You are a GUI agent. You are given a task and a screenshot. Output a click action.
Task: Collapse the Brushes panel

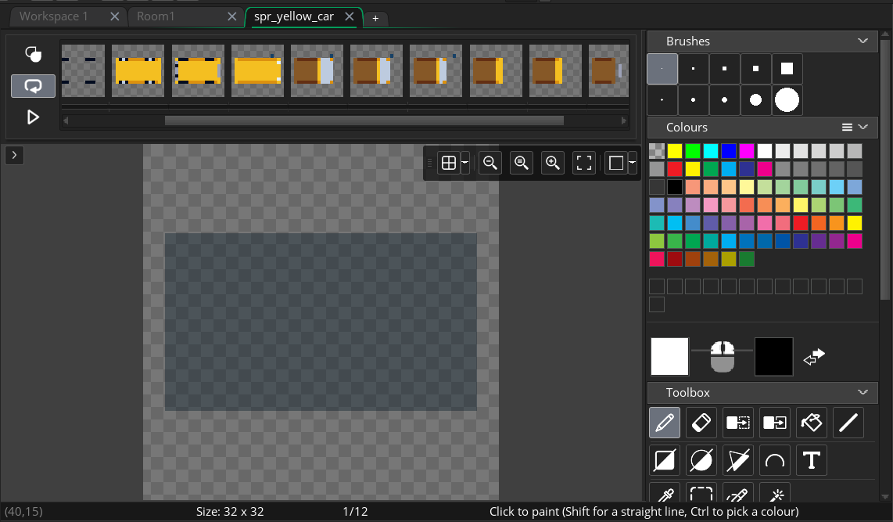pos(863,41)
